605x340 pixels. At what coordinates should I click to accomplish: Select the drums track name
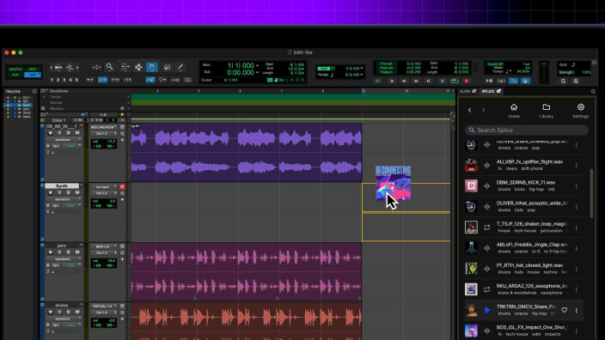tap(61, 306)
